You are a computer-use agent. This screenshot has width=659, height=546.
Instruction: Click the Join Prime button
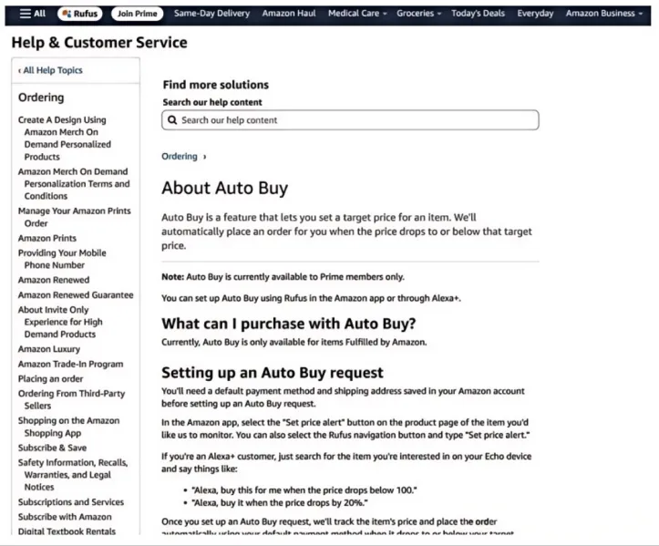coord(137,14)
